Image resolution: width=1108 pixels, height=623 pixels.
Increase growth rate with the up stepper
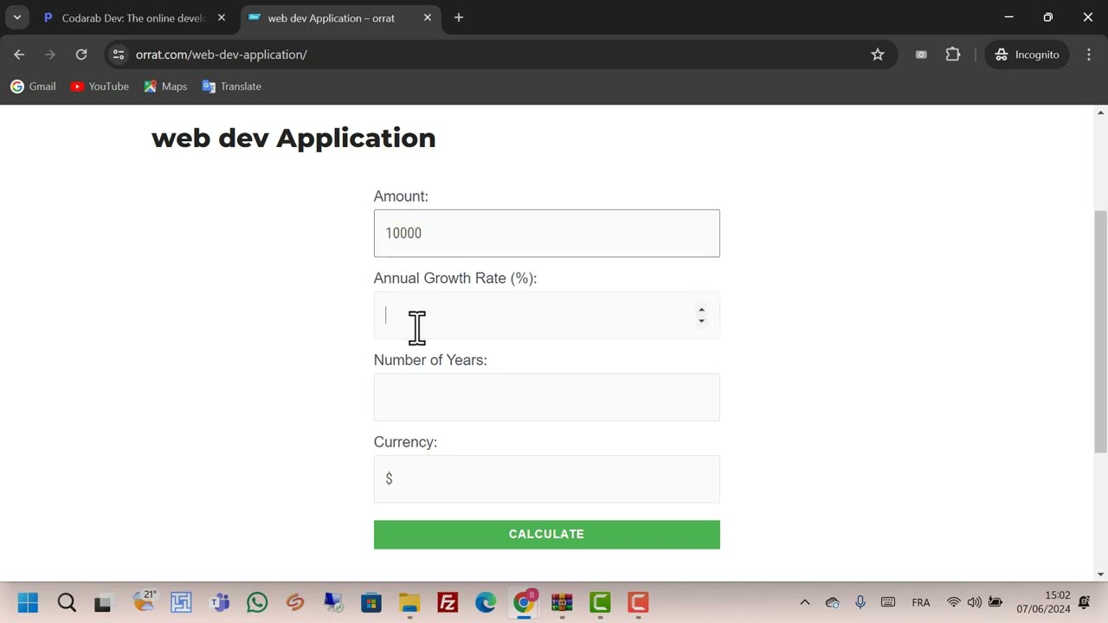(701, 310)
